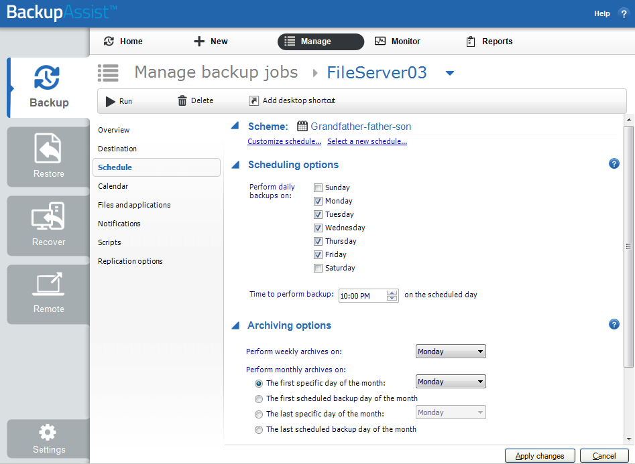Open Replication options page
The width and height of the screenshot is (635, 464).
point(130,261)
